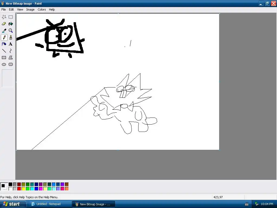Activate the Pick Color eyedropper tool
Image resolution: width=277 pixels, height=208 pixels.
coord(4,31)
